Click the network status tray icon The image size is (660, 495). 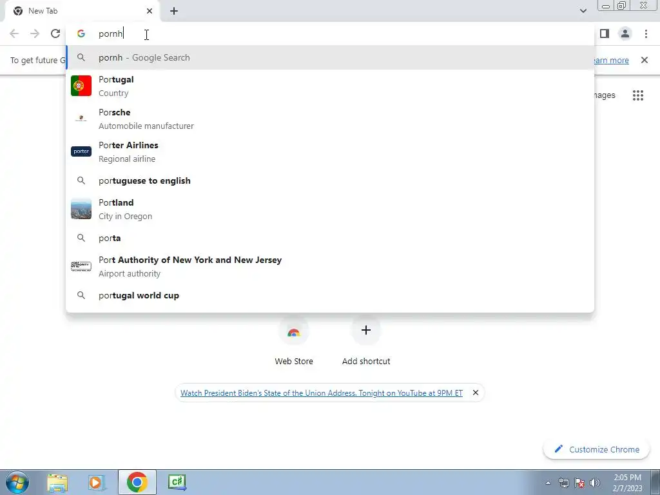(x=563, y=483)
